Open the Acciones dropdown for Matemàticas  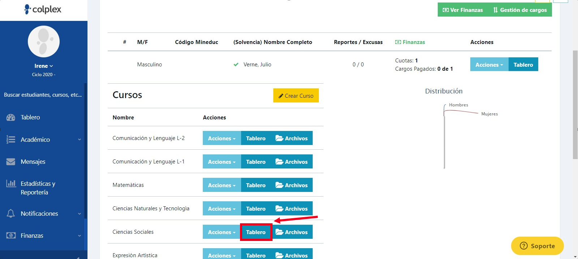222,185
